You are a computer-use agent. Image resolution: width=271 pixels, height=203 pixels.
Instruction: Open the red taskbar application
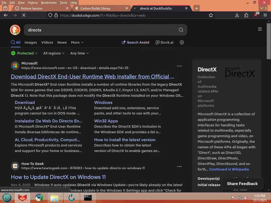pos(22,198)
